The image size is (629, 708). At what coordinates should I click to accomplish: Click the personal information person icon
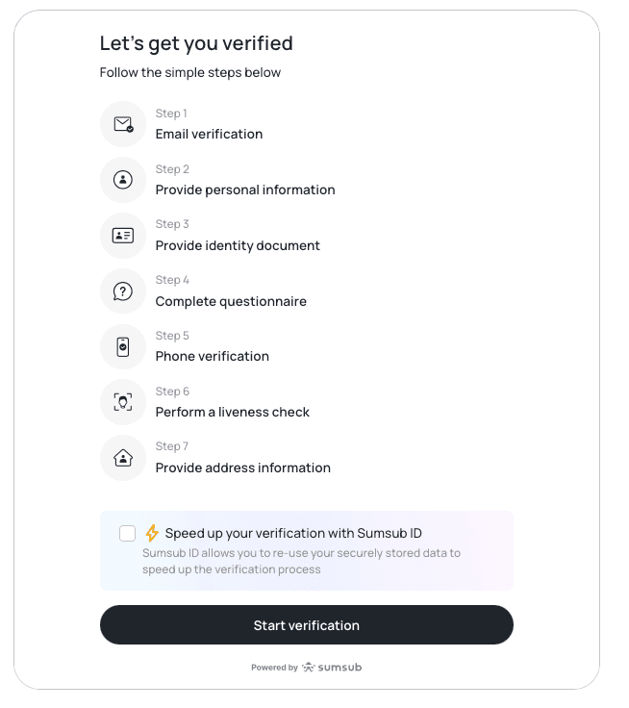point(123,180)
